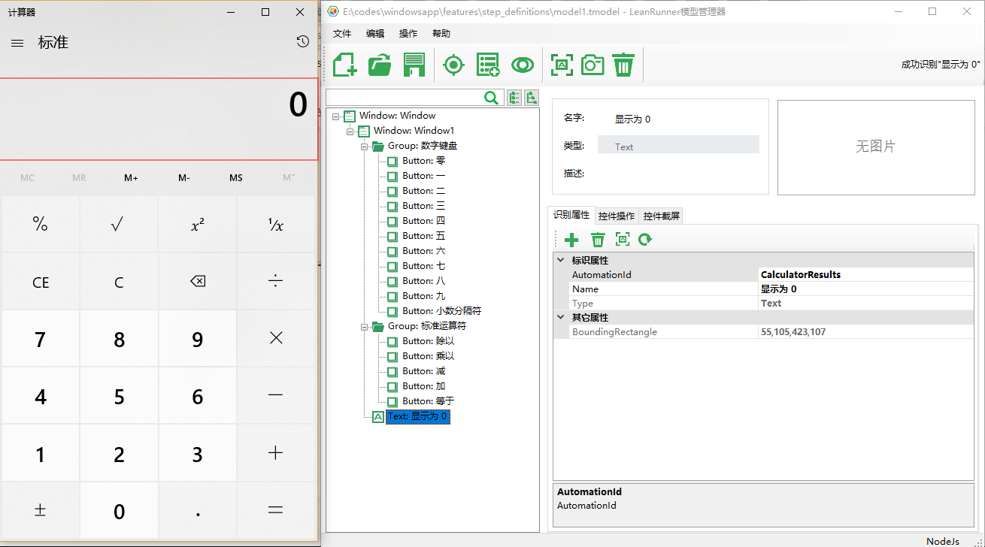985x547 pixels.
Task: Collapse the root Window: Window node
Action: [335, 116]
